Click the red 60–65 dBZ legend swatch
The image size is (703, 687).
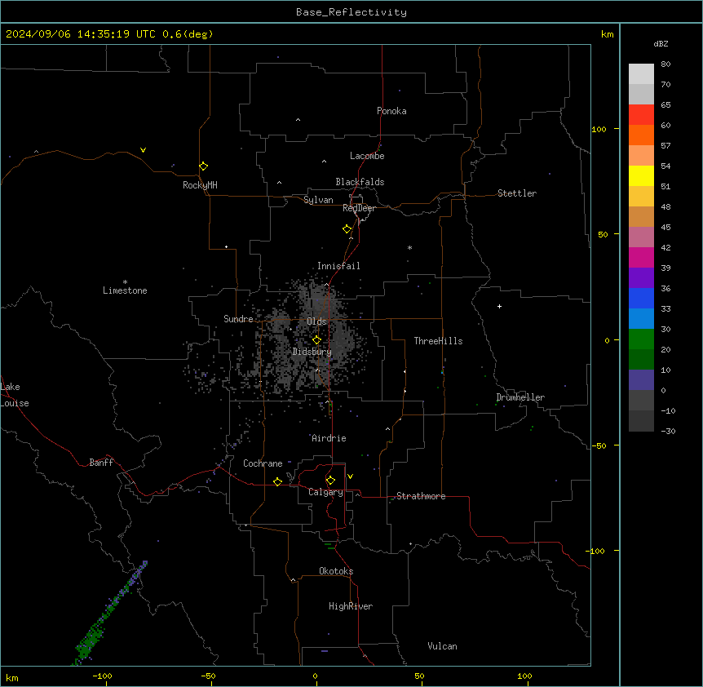point(641,115)
